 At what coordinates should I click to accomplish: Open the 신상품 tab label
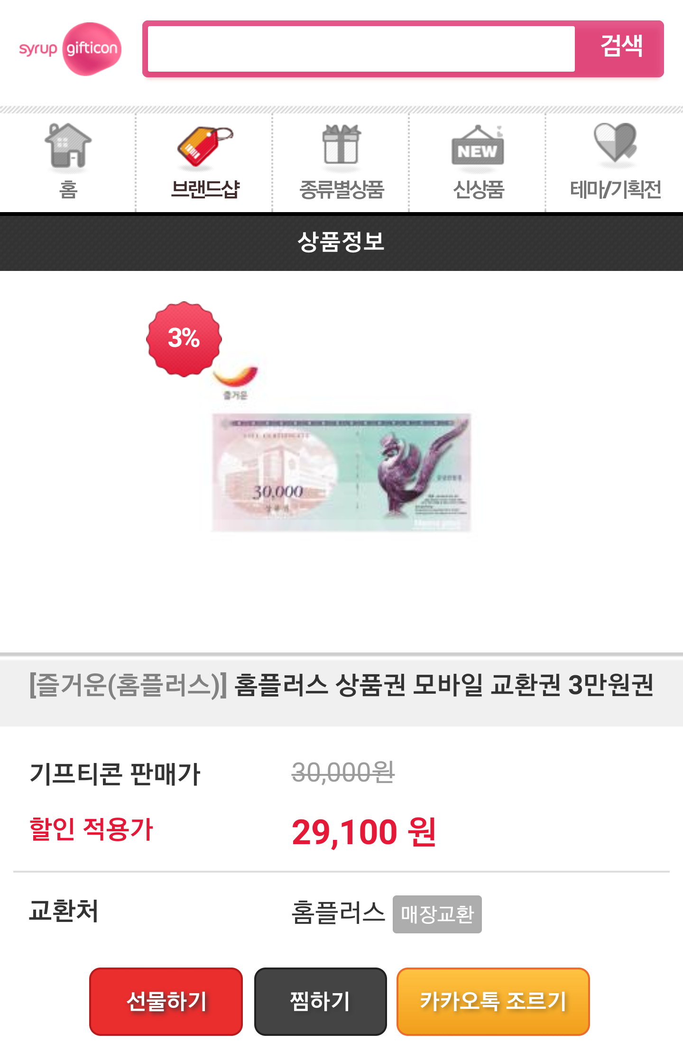[x=478, y=189]
